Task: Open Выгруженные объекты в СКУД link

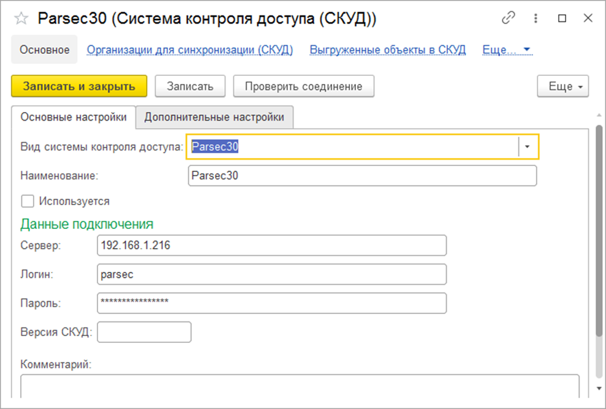Action: [387, 50]
